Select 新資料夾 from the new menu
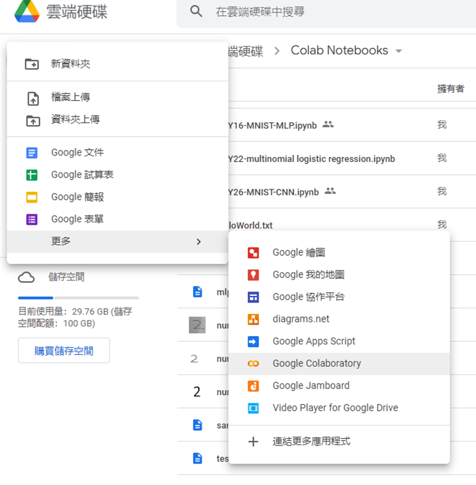Screen dimensions: 476x485 pyautogui.click(x=117, y=63)
